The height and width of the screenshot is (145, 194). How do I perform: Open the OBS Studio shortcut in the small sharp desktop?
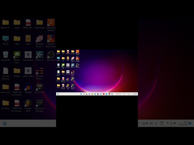pyautogui.click(x=78, y=66)
